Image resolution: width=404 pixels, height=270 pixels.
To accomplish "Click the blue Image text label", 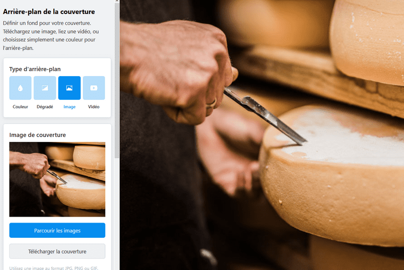I will coord(69,107).
